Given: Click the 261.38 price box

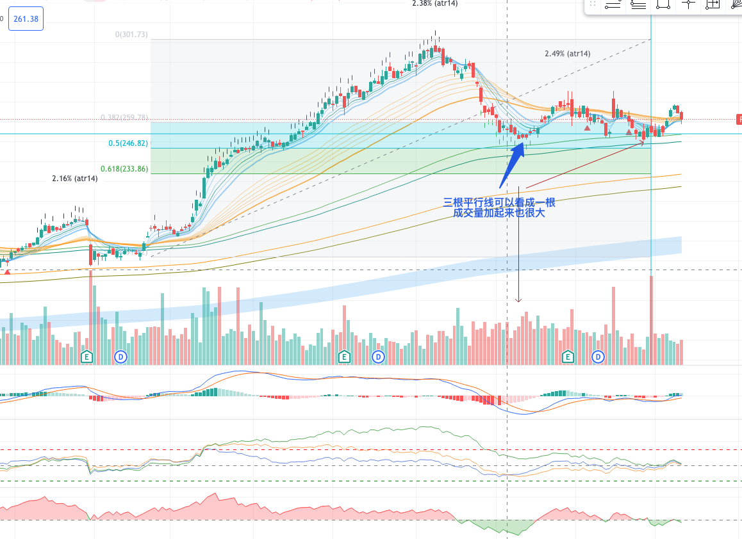Looking at the screenshot, I should click(x=26, y=19).
